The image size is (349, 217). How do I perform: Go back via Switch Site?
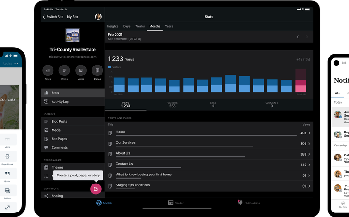[53, 17]
